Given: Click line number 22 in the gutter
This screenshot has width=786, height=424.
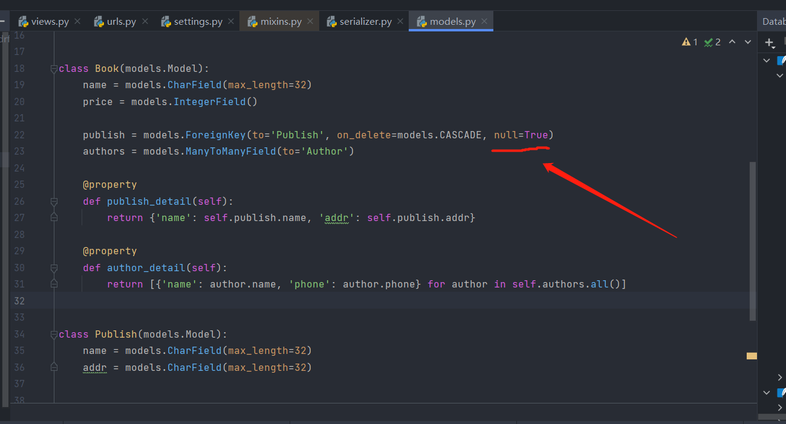Looking at the screenshot, I should point(19,135).
